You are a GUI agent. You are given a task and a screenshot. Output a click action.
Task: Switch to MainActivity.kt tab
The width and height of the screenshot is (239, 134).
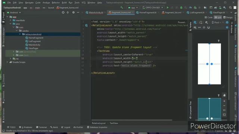tap(94, 12)
